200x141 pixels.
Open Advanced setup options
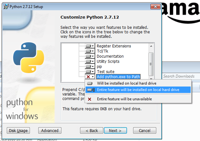tap(50, 130)
